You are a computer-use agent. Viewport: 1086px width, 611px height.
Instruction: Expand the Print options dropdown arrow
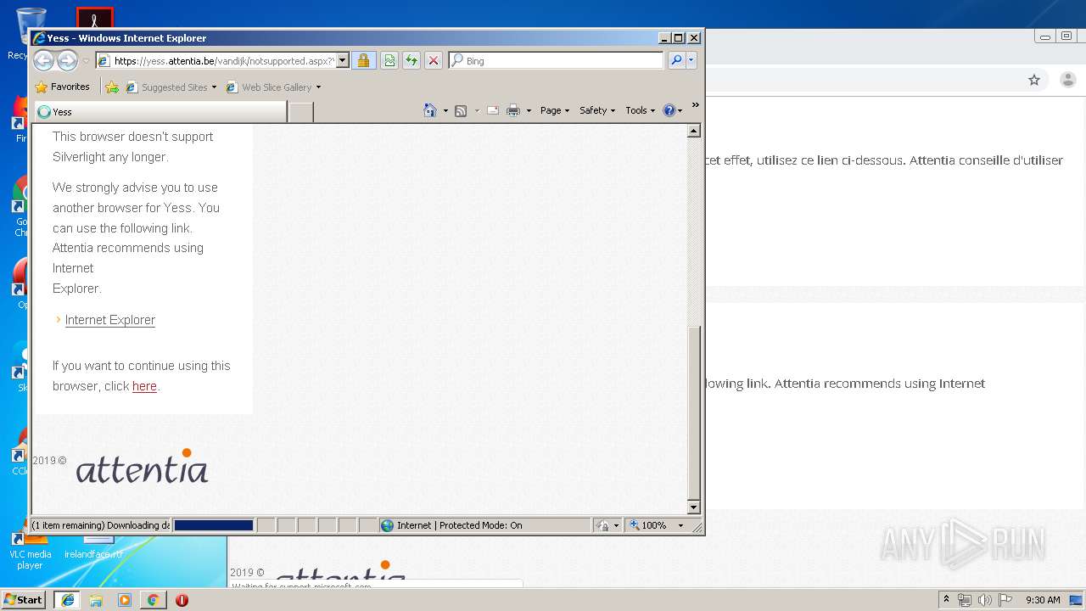click(529, 110)
